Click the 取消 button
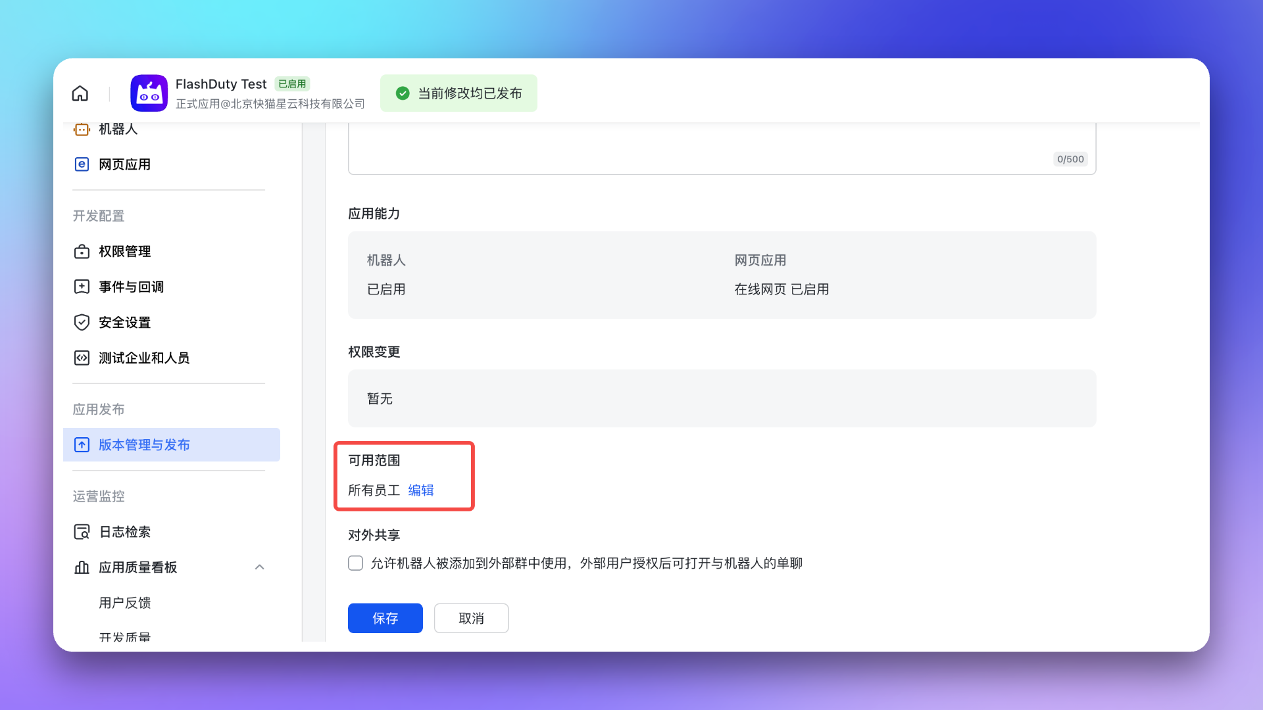This screenshot has height=710, width=1263. [x=471, y=618]
